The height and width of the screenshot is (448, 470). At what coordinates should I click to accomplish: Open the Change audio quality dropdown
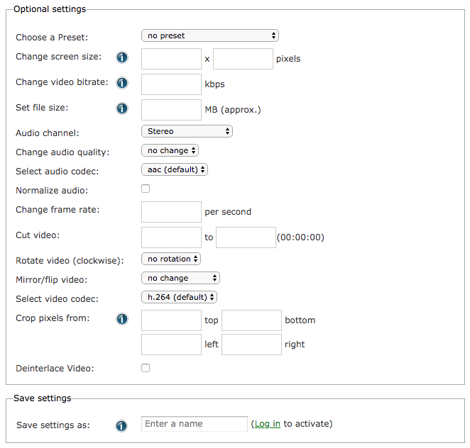pyautogui.click(x=170, y=150)
